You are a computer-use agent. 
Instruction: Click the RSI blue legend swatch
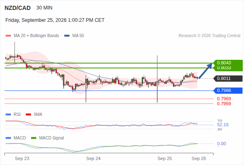pos(8,115)
